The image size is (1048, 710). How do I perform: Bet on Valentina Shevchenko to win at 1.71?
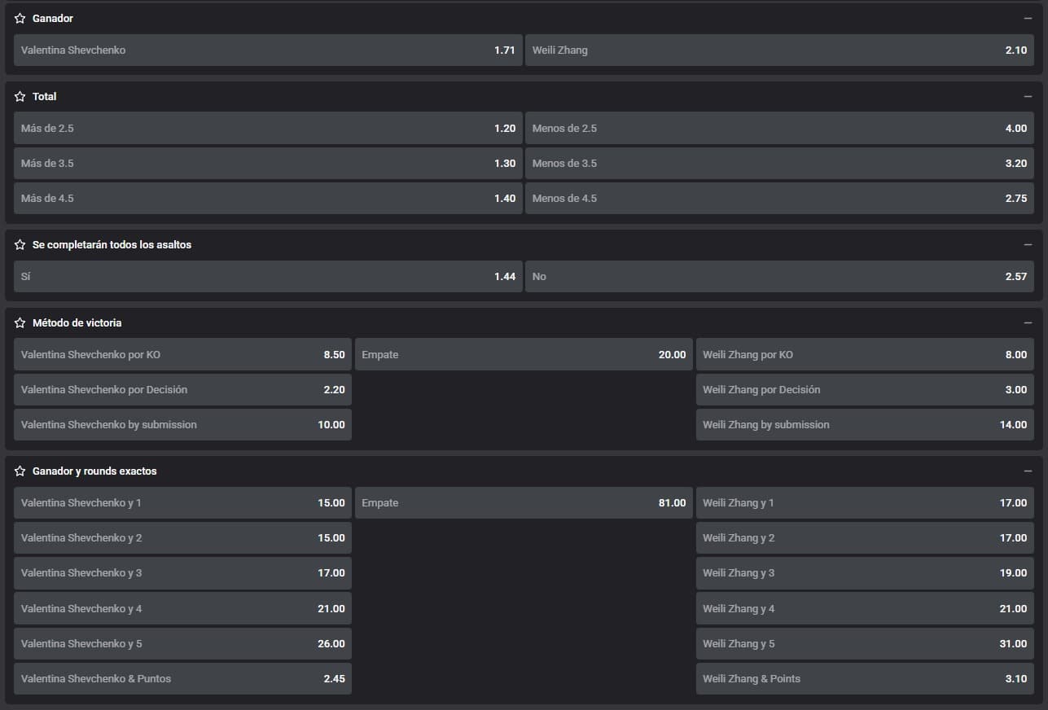pyautogui.click(x=268, y=50)
